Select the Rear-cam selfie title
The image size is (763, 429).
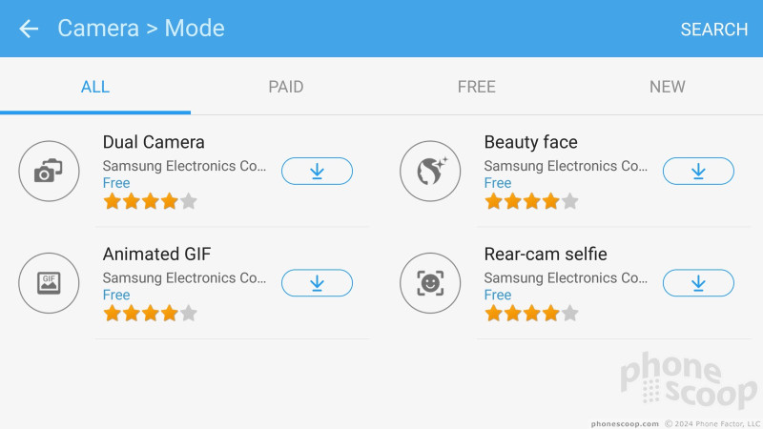click(x=546, y=254)
